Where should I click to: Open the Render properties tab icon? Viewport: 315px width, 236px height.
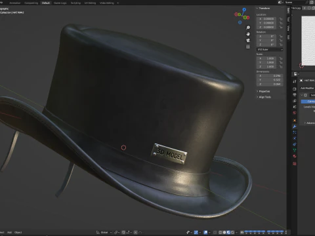coord(295,89)
